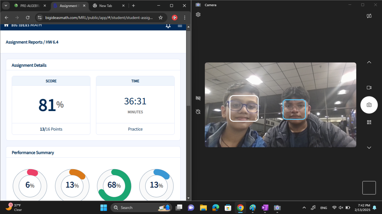Viewport: 382px width, 214px height.
Task: Show hidden system tray icons
Action: click(304, 207)
